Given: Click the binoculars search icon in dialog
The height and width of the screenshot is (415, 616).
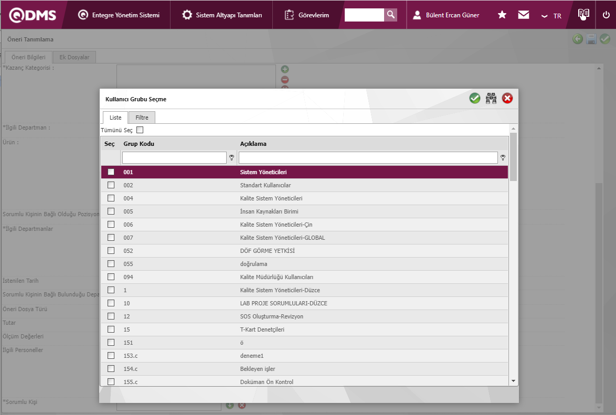Looking at the screenshot, I should (x=491, y=98).
